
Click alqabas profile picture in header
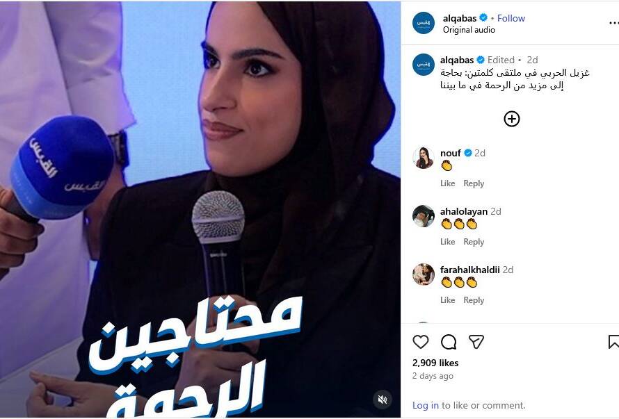pyautogui.click(x=423, y=23)
